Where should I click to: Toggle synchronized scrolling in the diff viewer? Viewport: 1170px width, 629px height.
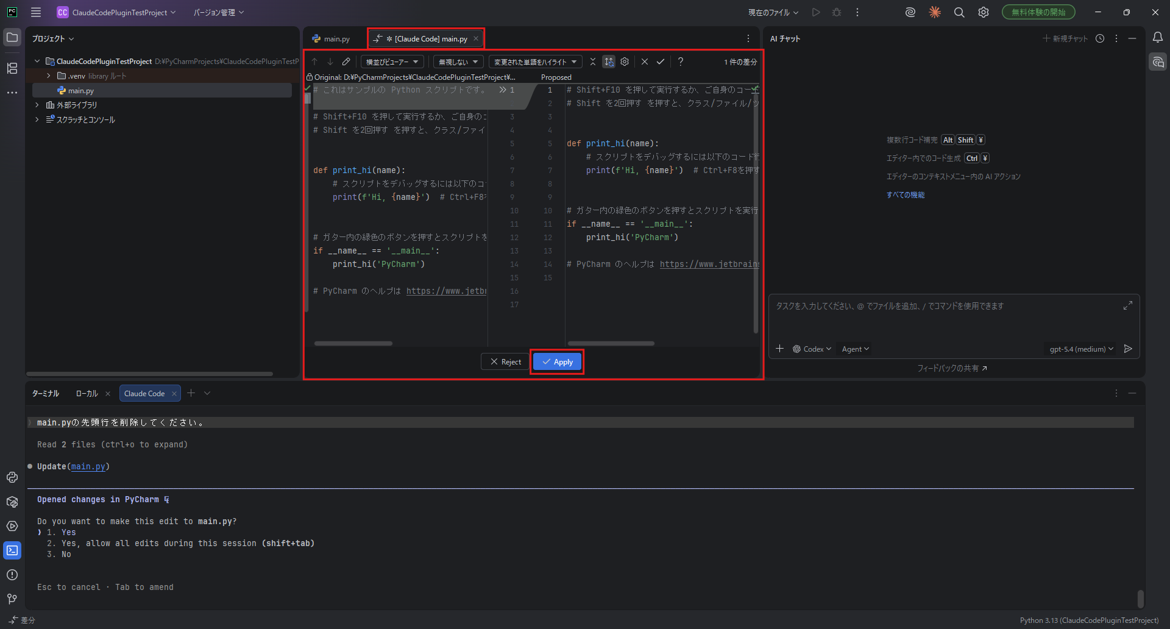pyautogui.click(x=608, y=62)
